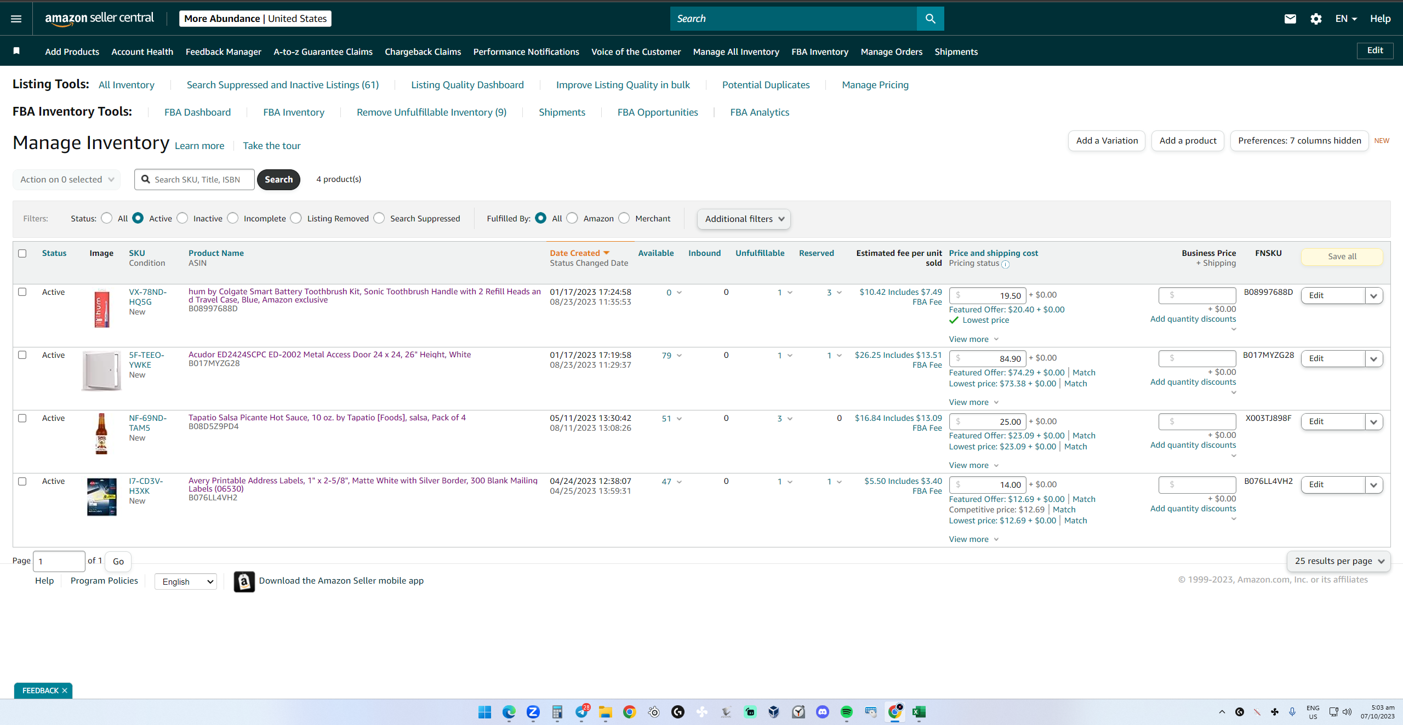1403x725 pixels.
Task: Click the Search SKU, Title, ISBN field
Action: (x=195, y=179)
